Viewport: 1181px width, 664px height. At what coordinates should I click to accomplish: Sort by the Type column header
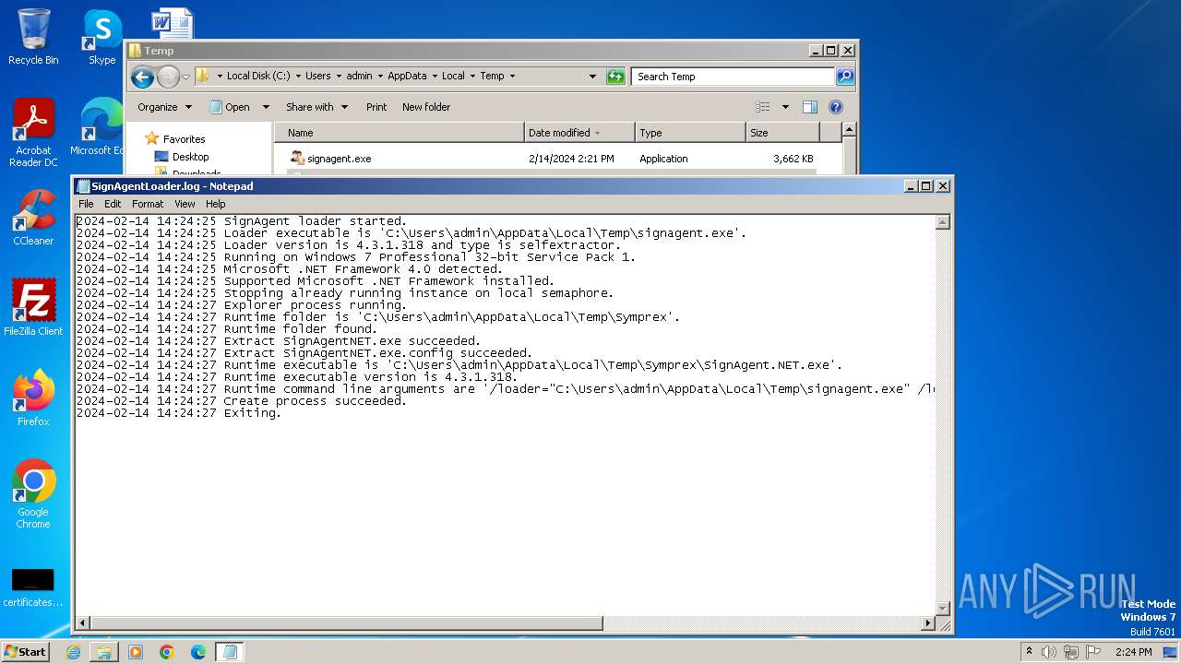pyautogui.click(x=690, y=133)
